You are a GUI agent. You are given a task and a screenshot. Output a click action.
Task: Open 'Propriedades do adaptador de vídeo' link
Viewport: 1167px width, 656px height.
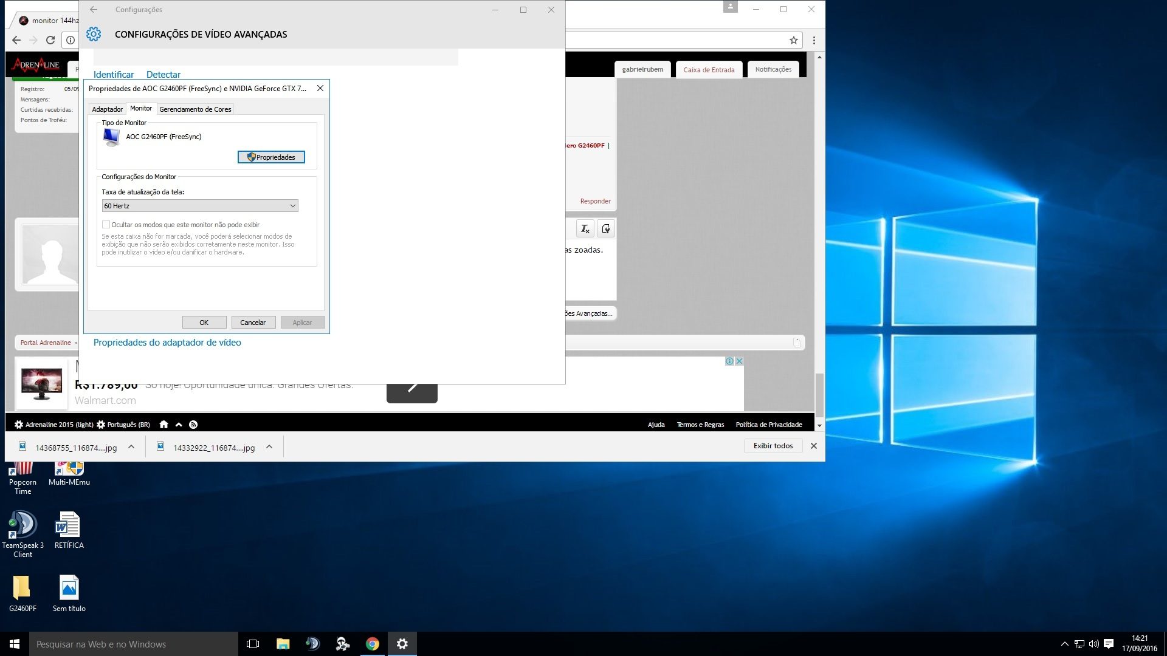167,343
